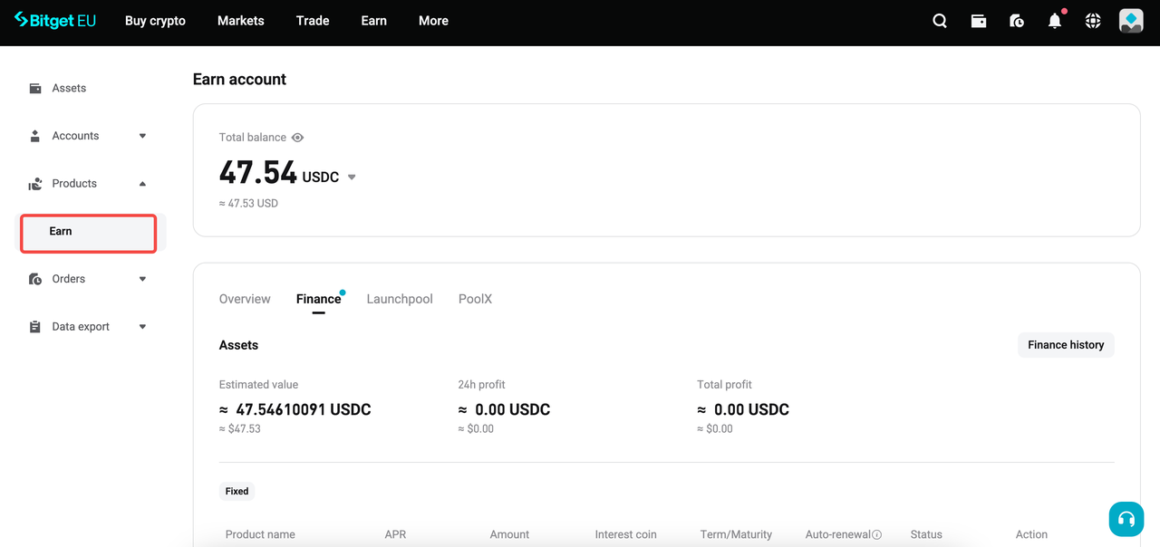1160x547 pixels.
Task: Click the Assets wallet icon in sidebar
Action: pos(35,88)
